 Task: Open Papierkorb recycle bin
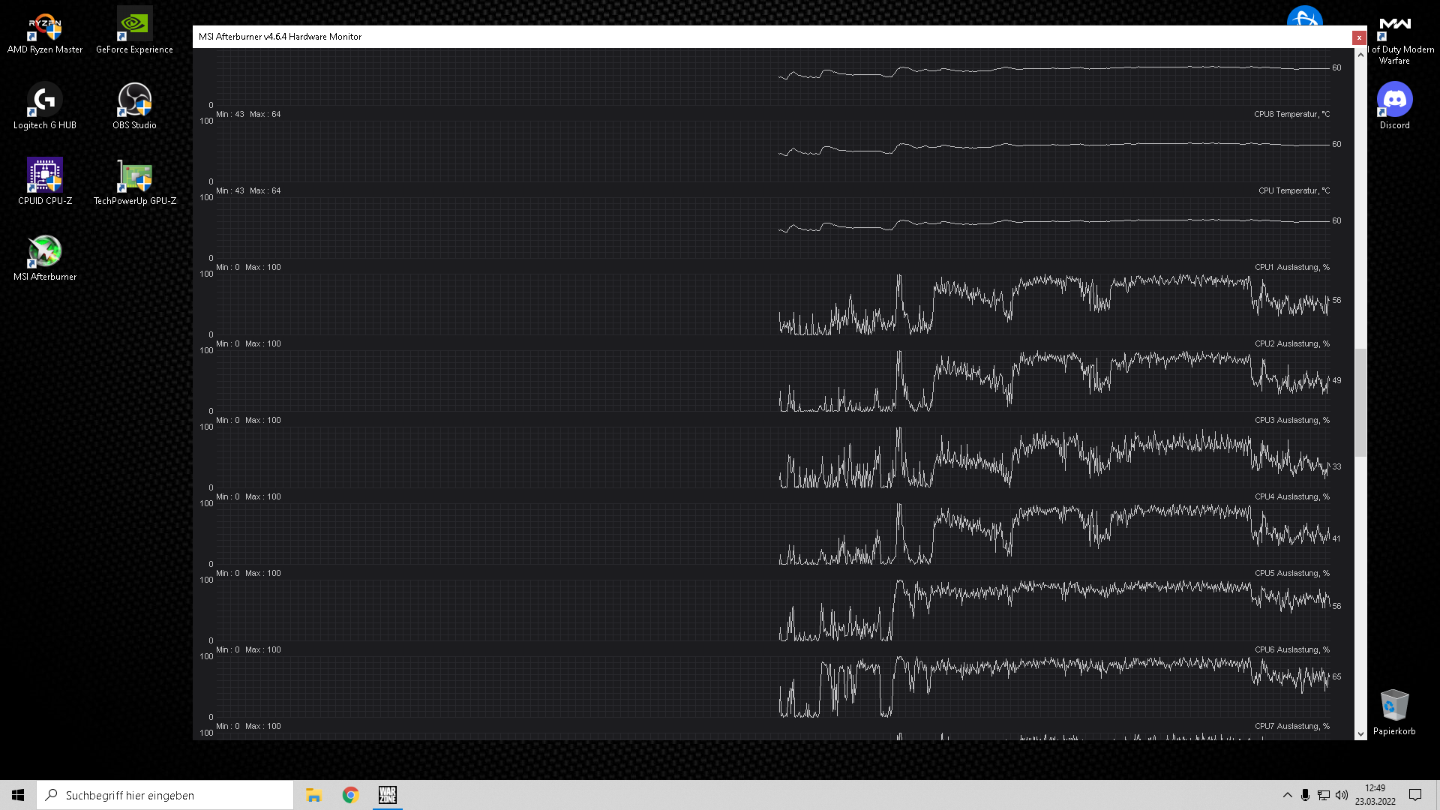1394,706
